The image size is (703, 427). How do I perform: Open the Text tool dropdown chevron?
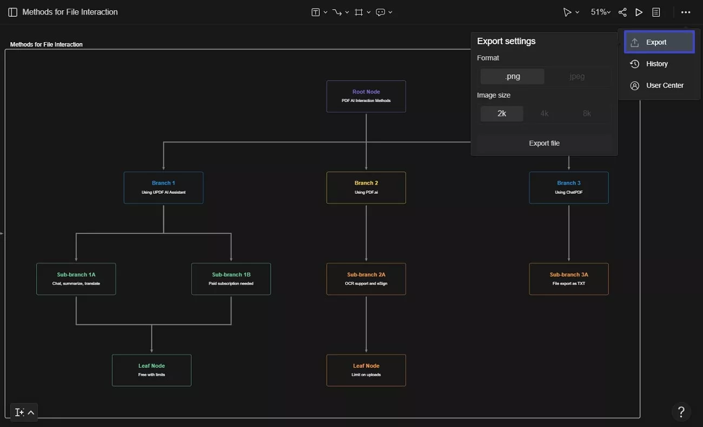(324, 11)
